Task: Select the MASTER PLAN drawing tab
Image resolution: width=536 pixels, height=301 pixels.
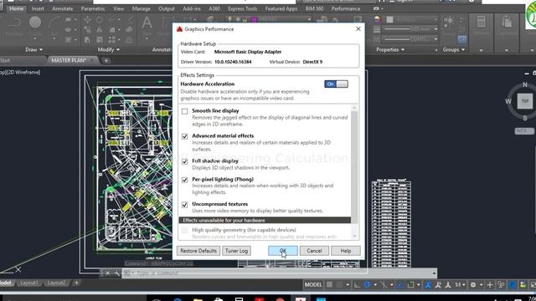Action: pos(69,60)
